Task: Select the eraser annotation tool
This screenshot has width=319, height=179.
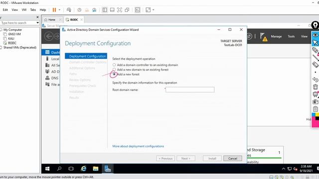Action: coord(315,65)
